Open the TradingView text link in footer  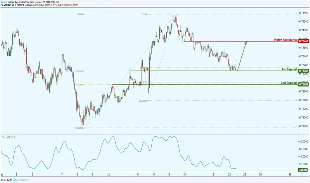click(23, 180)
